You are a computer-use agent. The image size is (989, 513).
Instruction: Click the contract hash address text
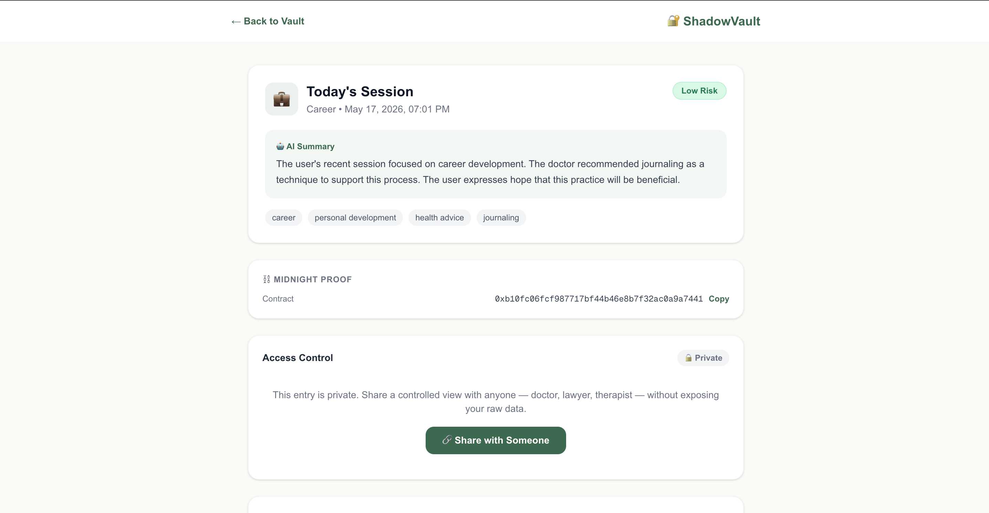coord(598,299)
